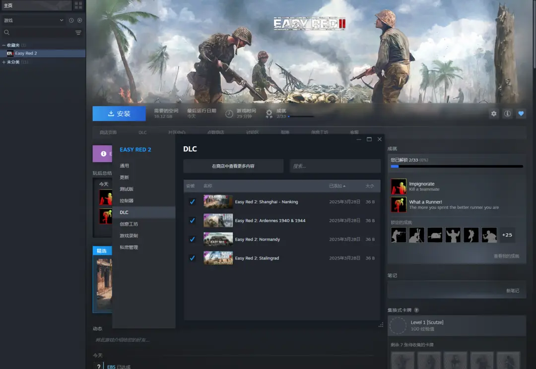Screen dimensions: 536x369
Task: Click the ready-to-play filter icon in sidebar
Action: tap(79, 20)
